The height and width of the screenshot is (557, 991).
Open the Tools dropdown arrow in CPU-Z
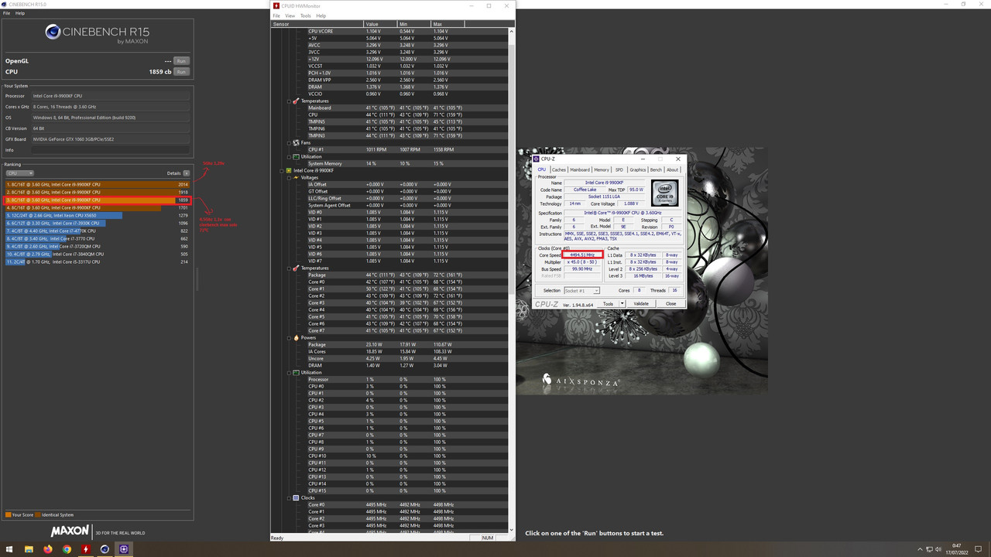point(622,304)
